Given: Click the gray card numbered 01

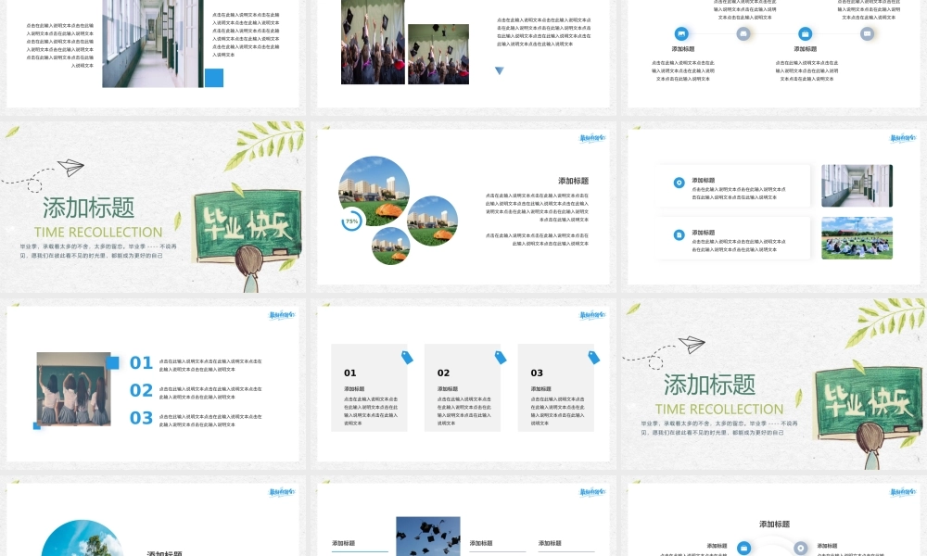Looking at the screenshot, I should coord(369,387).
